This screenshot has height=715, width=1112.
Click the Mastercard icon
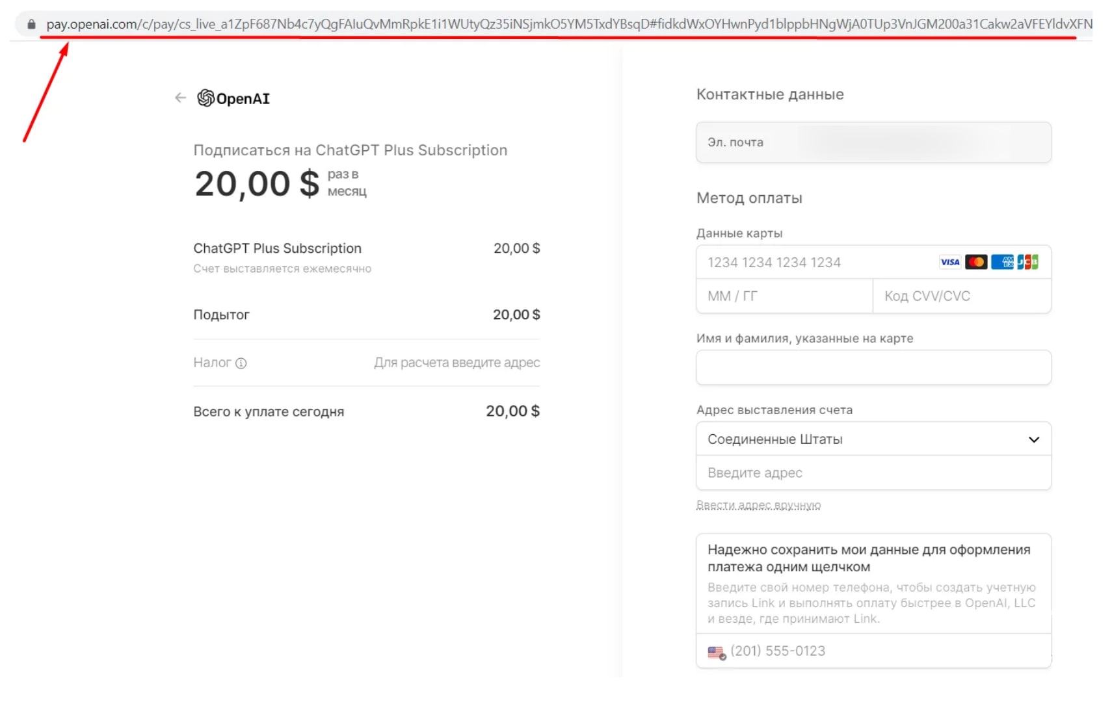(x=976, y=262)
